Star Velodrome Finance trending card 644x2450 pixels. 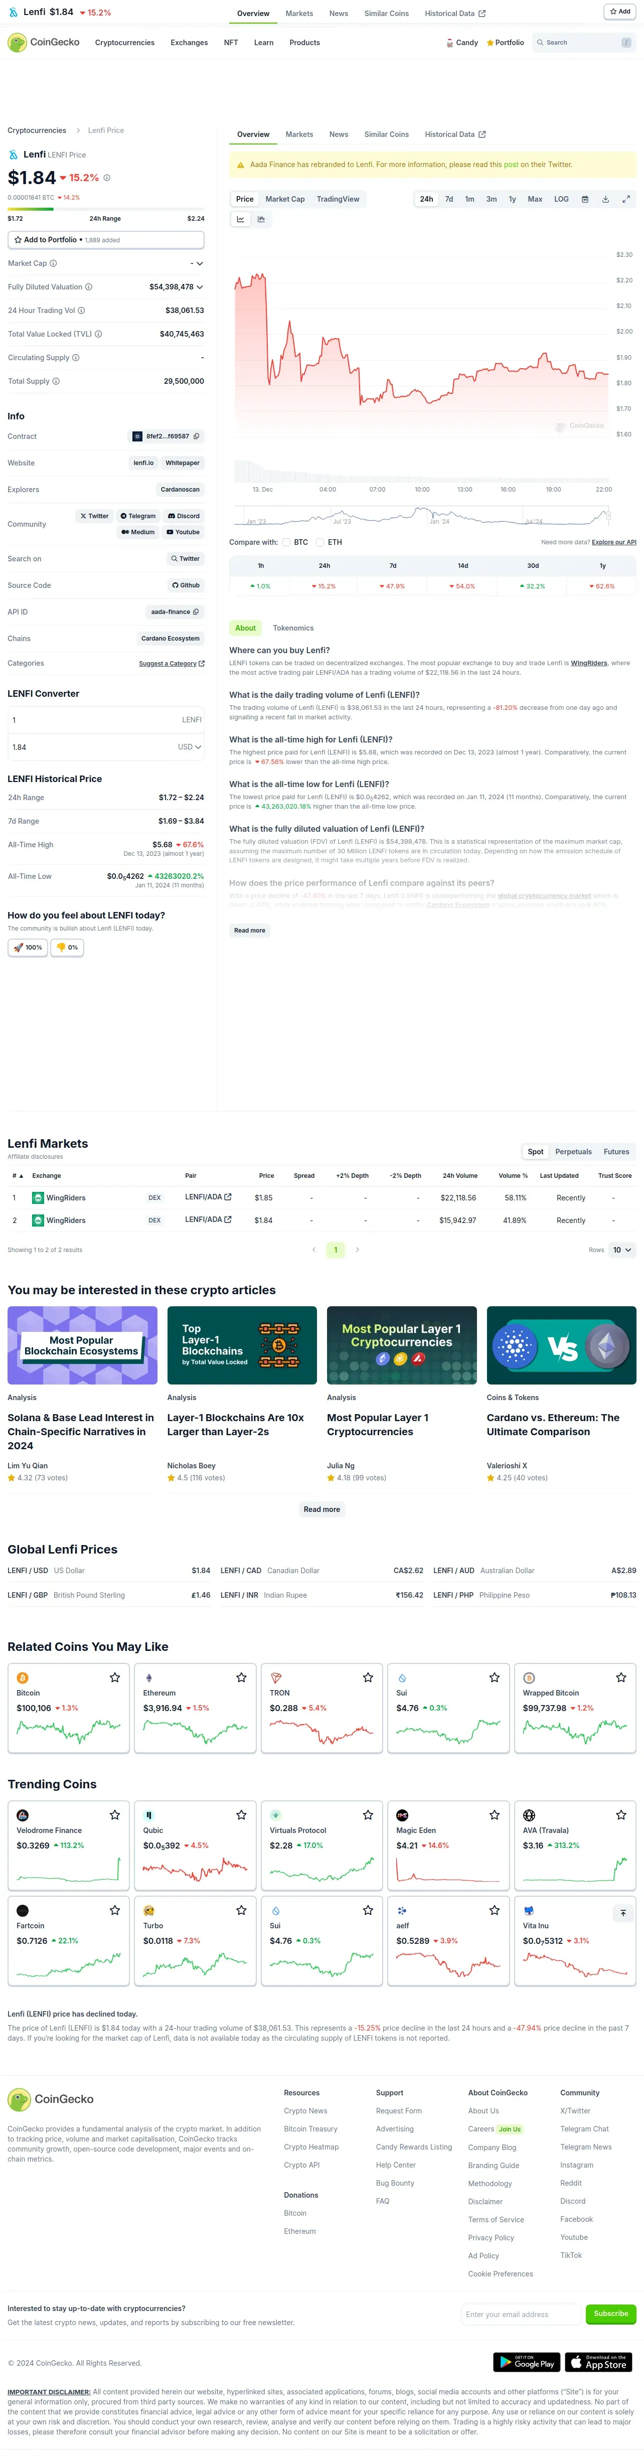(115, 1814)
